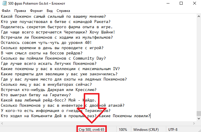201x132 pixels.
Task: Open the Формат menu
Action: click(36, 10)
